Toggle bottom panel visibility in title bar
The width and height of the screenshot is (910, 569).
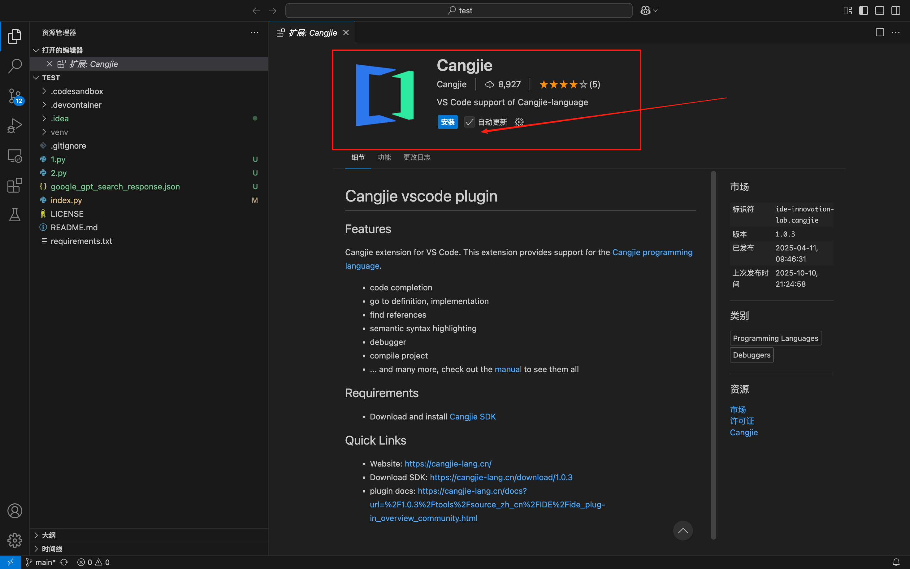[880, 11]
